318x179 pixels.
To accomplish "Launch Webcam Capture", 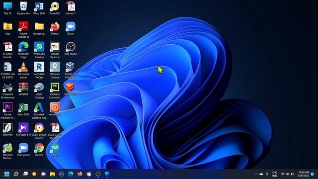I will point(55,70).
